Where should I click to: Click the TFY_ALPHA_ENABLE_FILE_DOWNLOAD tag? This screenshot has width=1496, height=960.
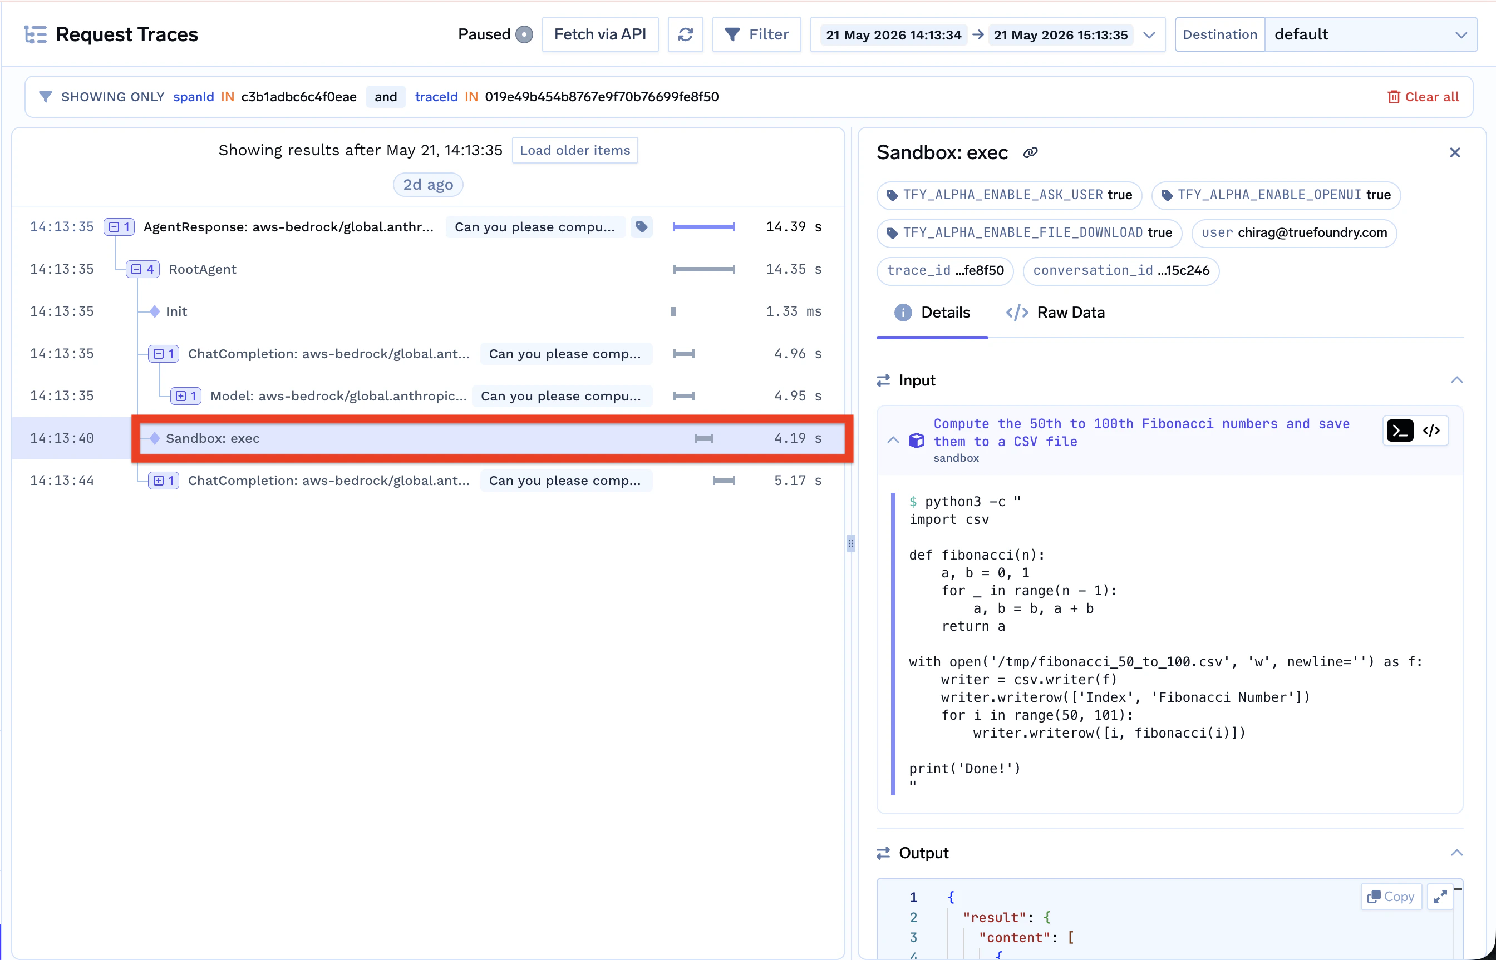(x=1029, y=232)
